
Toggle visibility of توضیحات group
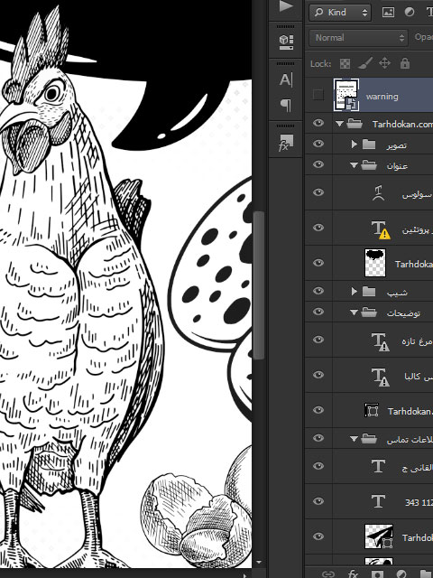click(x=318, y=312)
